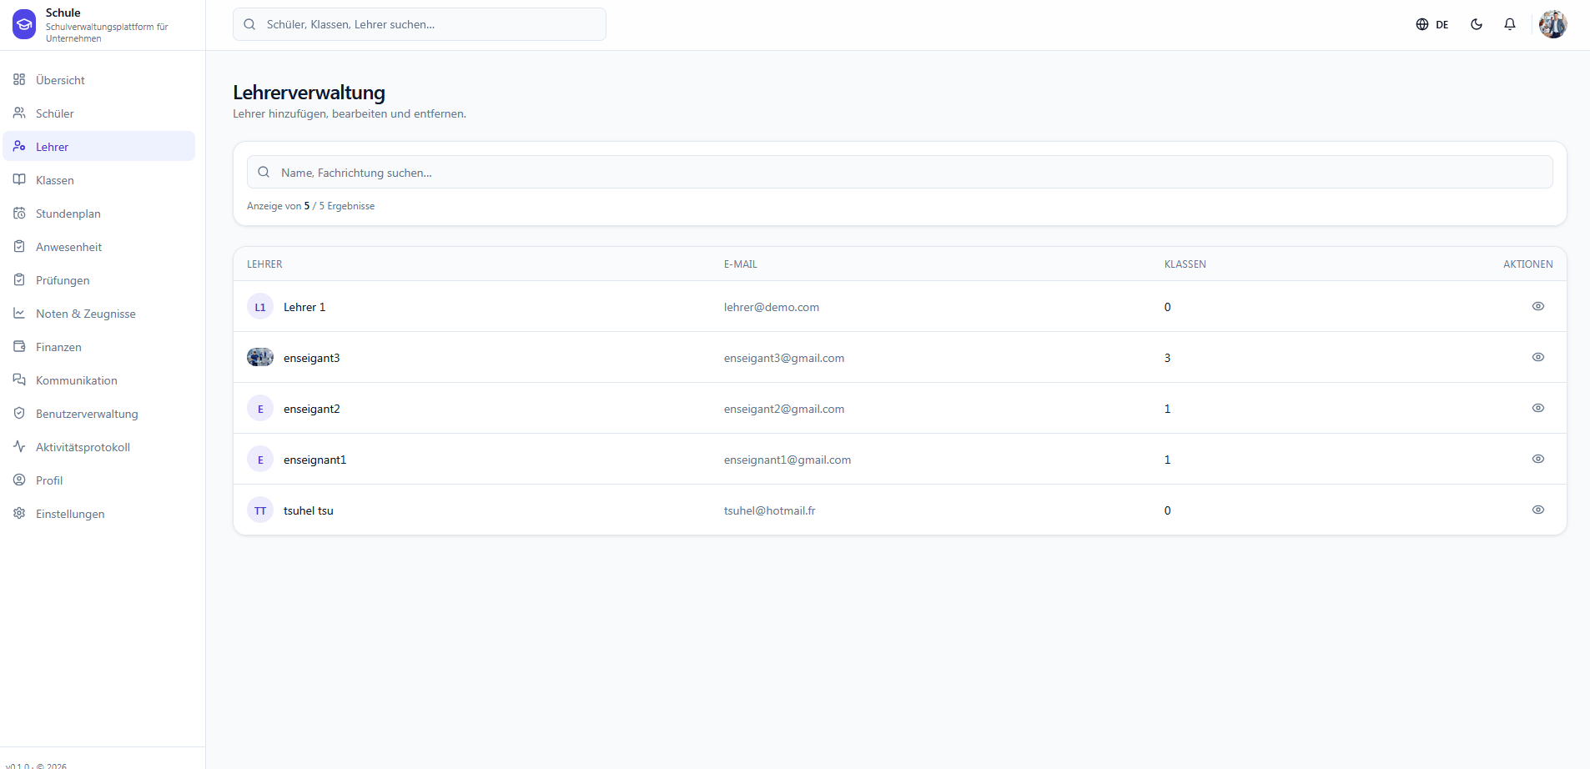This screenshot has height=769, width=1590.
Task: Click the Schule graduation cap logo
Action: 24,24
